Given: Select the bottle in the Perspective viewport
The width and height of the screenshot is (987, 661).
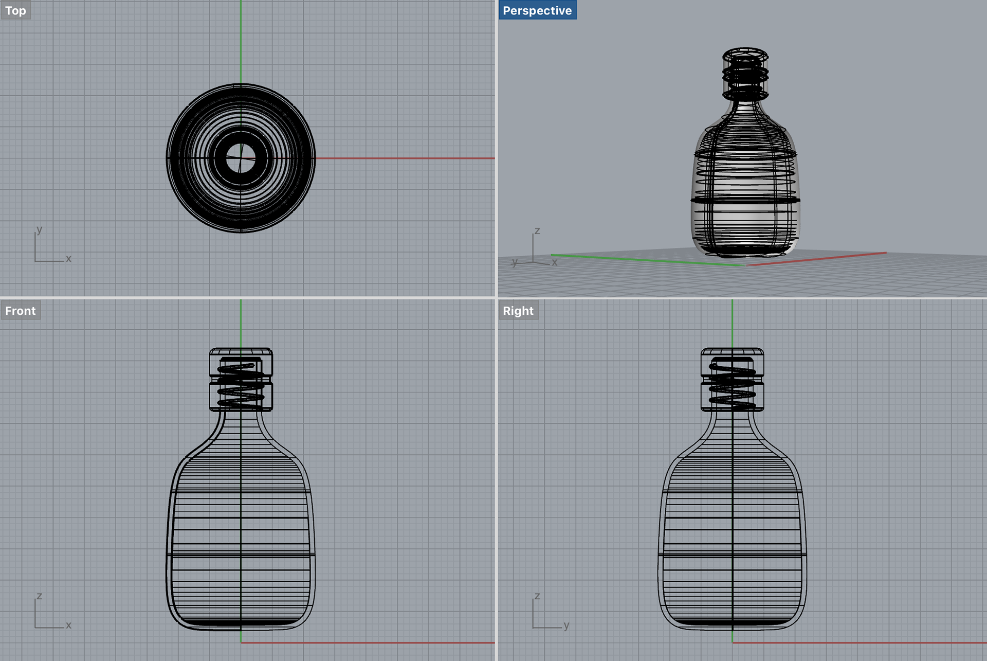Looking at the screenshot, I should pos(745,153).
